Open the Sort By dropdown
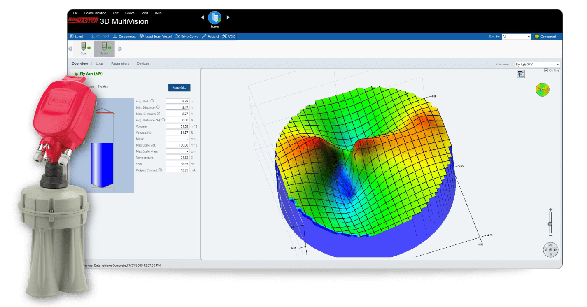 (x=516, y=37)
